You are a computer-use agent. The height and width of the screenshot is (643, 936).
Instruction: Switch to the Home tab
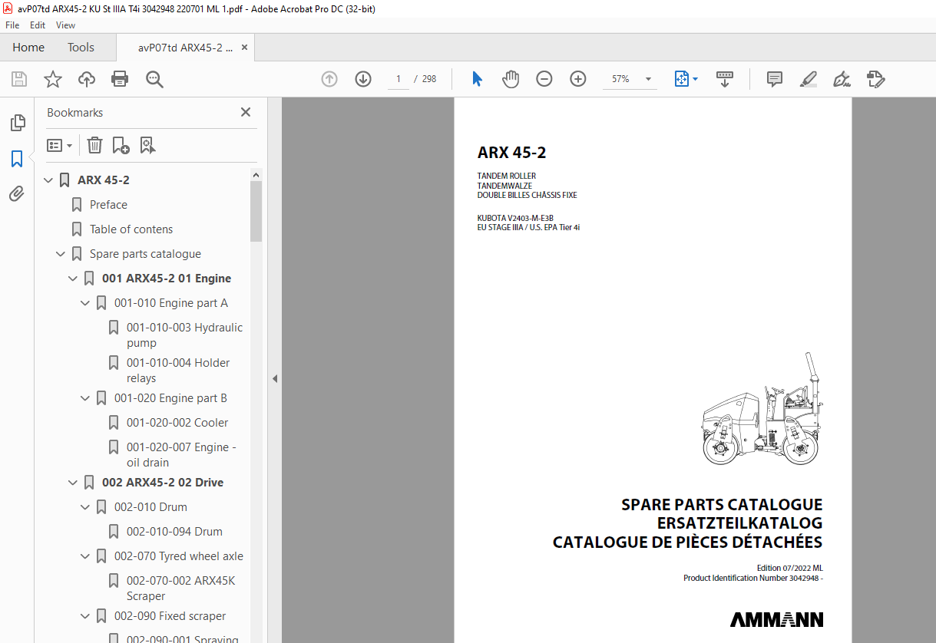pos(28,48)
